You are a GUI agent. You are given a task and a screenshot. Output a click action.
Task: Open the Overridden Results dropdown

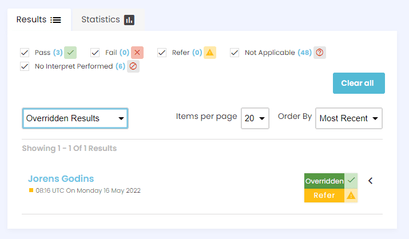point(75,118)
